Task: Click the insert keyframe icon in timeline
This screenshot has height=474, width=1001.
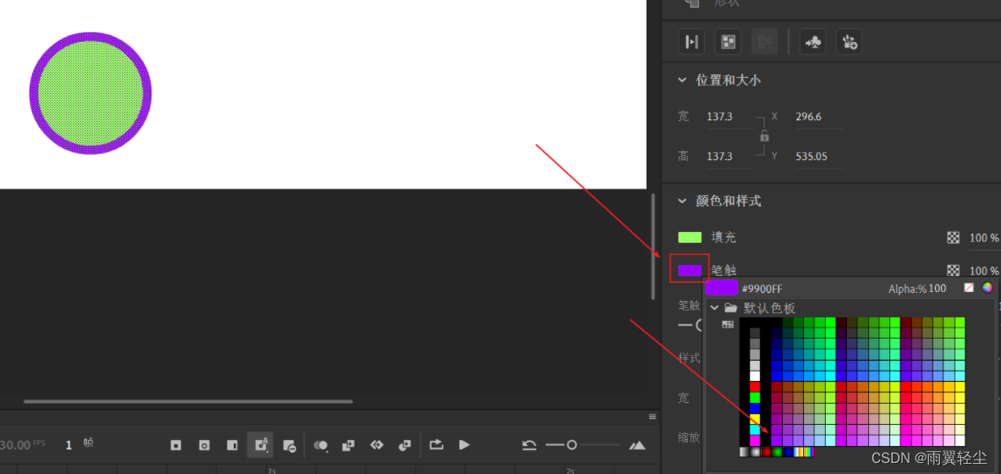Action: 175,445
